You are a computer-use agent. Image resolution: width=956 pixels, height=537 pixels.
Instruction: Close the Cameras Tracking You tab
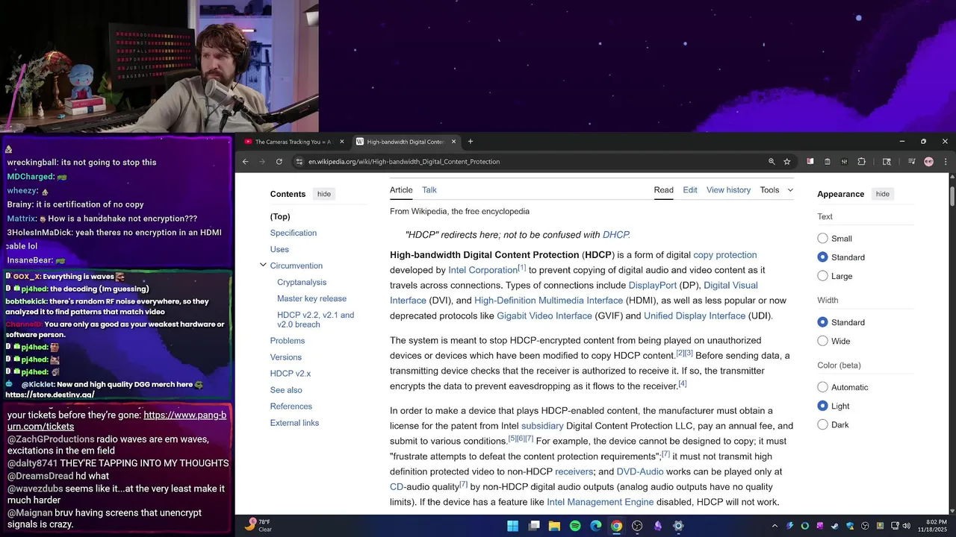(x=342, y=142)
